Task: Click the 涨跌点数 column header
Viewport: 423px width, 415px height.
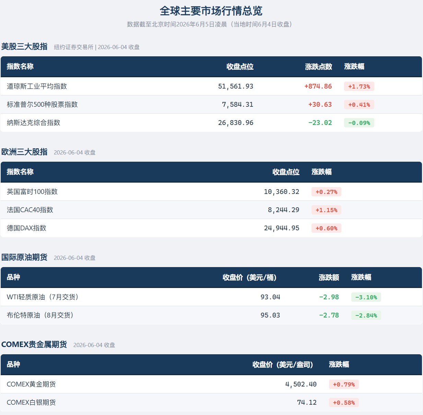Action: 318,67
